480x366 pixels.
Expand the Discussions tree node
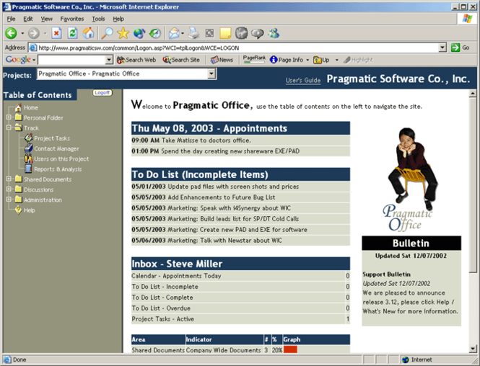pos(9,189)
